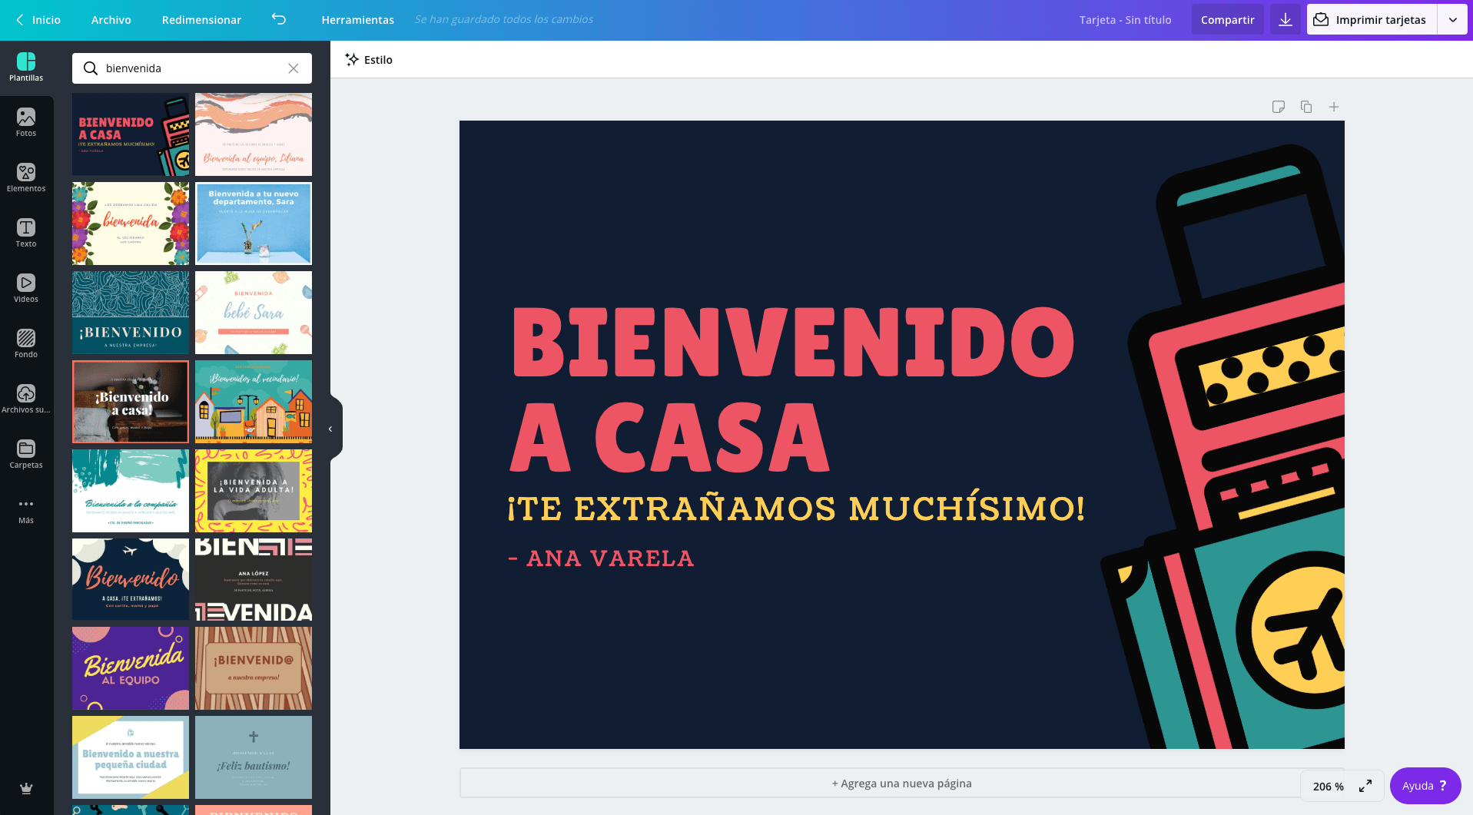Select the Bienvenida a la compañía template

click(x=131, y=491)
